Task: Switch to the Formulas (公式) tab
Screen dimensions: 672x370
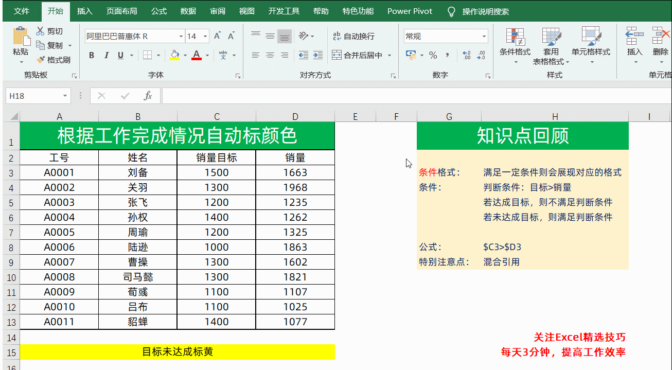Action: (159, 11)
